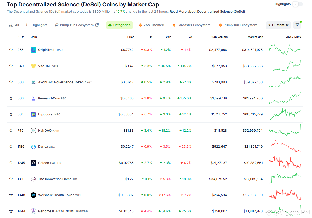Switch to the Zoo-Themed tab
Image resolution: width=312 pixels, height=218 pixels.
point(152,25)
